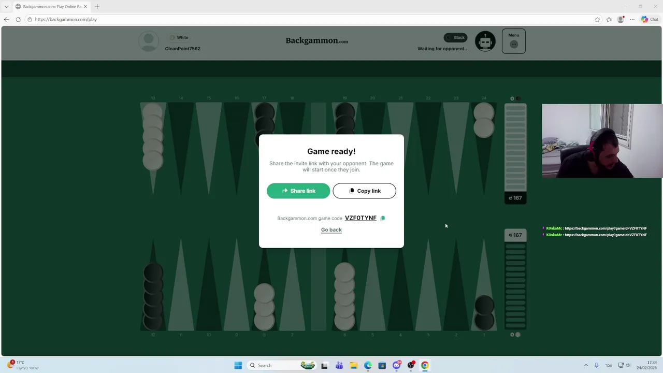Click the CleanPoint7562 username
The height and width of the screenshot is (373, 663).
183,49
